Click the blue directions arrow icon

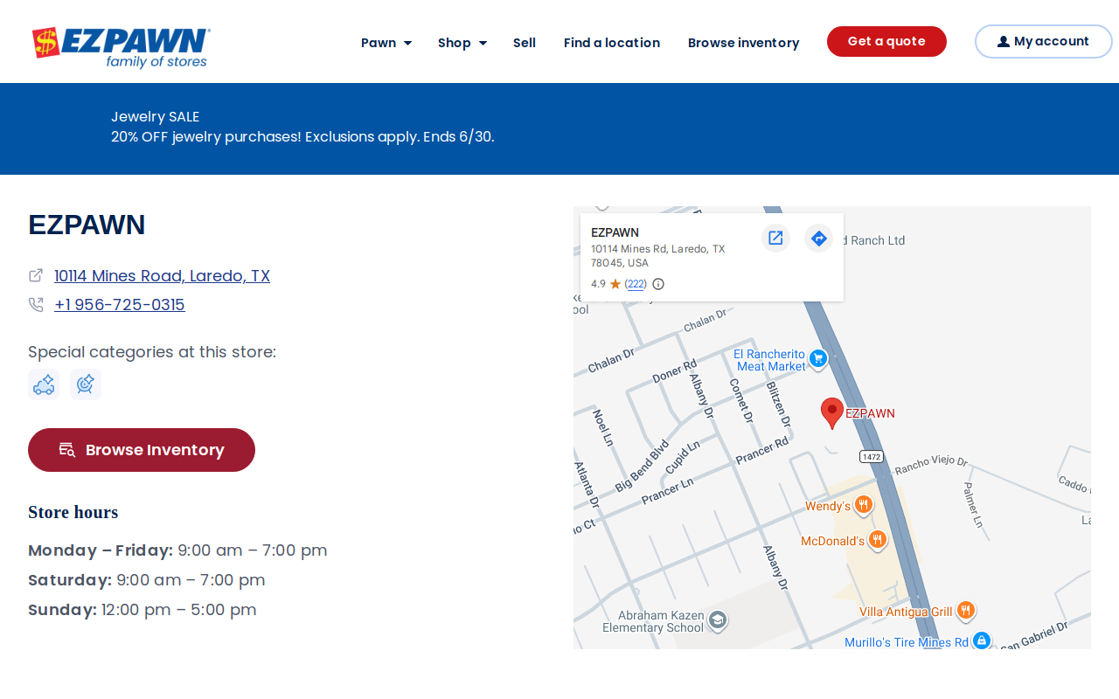pos(819,238)
